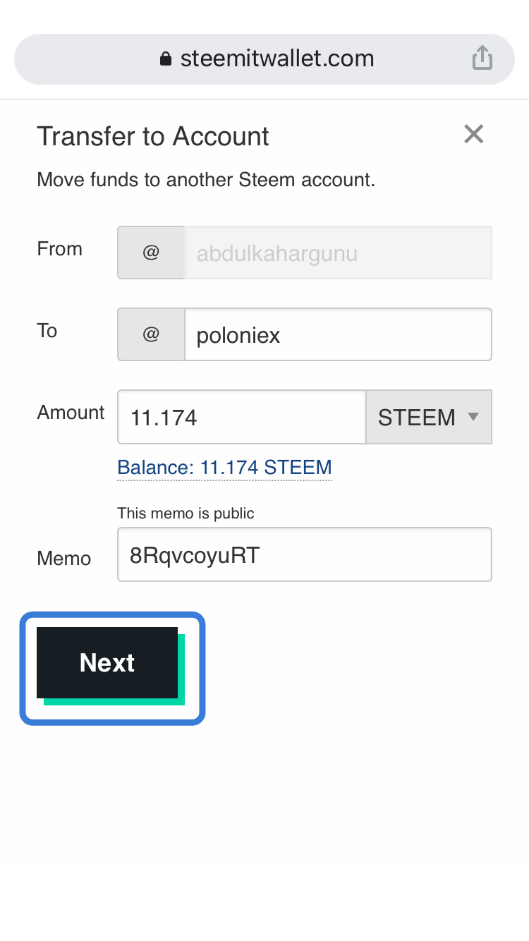The image size is (529, 941).
Task: Focus the To field containing poloniex
Action: pos(338,334)
